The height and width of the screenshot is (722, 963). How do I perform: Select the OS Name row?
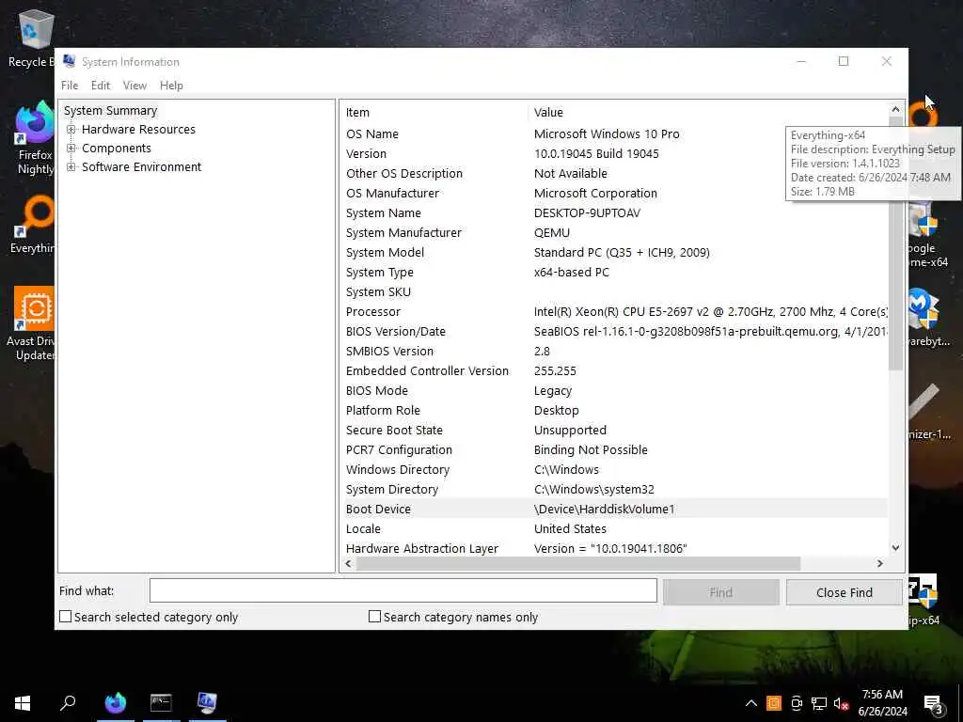coord(614,133)
